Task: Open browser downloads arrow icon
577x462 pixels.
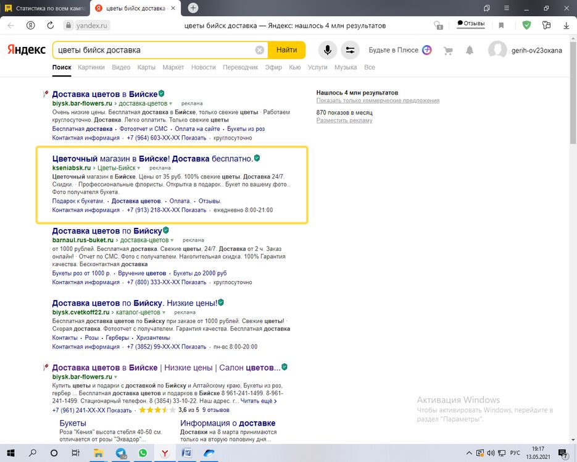Action: pyautogui.click(x=567, y=25)
